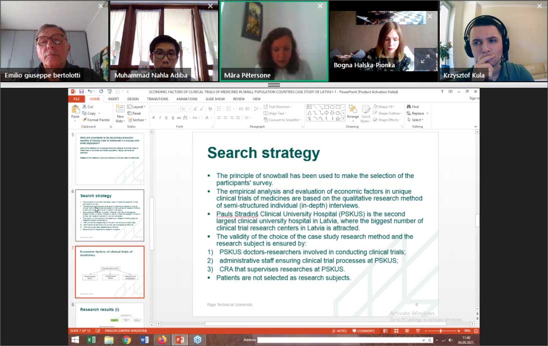Screen dimensions: 548x346
Task: Select the Research results slide 8 thumbnail
Action: pos(110,315)
